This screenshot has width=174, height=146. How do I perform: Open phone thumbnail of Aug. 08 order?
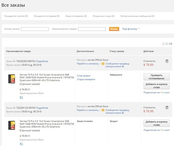click(12, 125)
